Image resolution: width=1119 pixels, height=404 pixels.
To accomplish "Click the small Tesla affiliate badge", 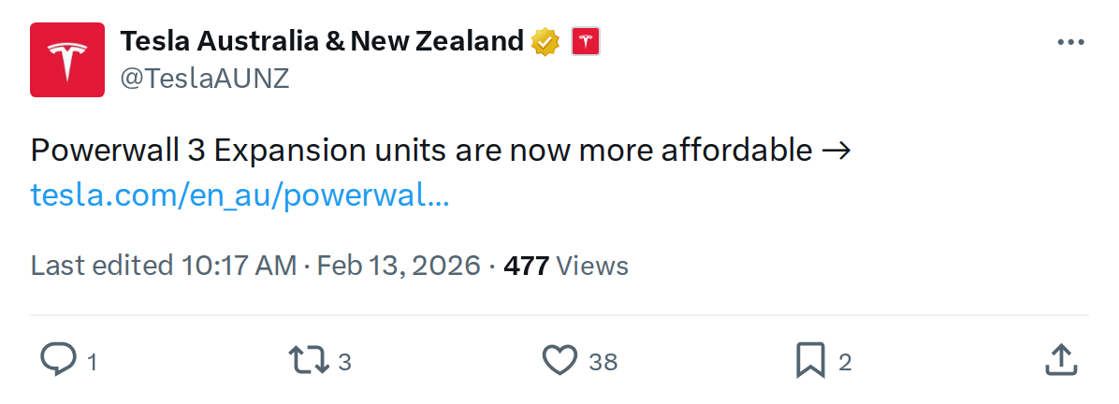I will point(585,42).
